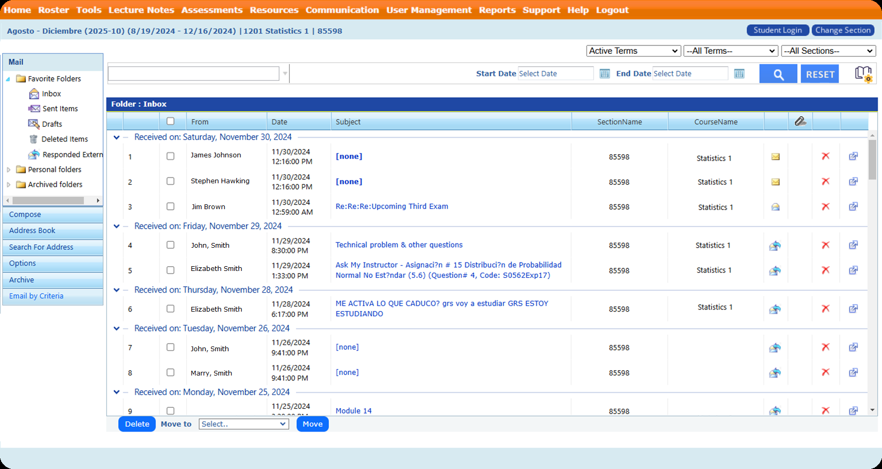Click the blue magnifier search button
This screenshot has height=469, width=882.
778,74
